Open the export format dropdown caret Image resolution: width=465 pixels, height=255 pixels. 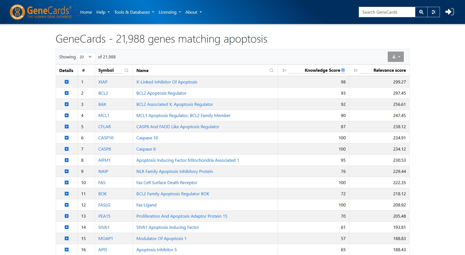pos(399,57)
